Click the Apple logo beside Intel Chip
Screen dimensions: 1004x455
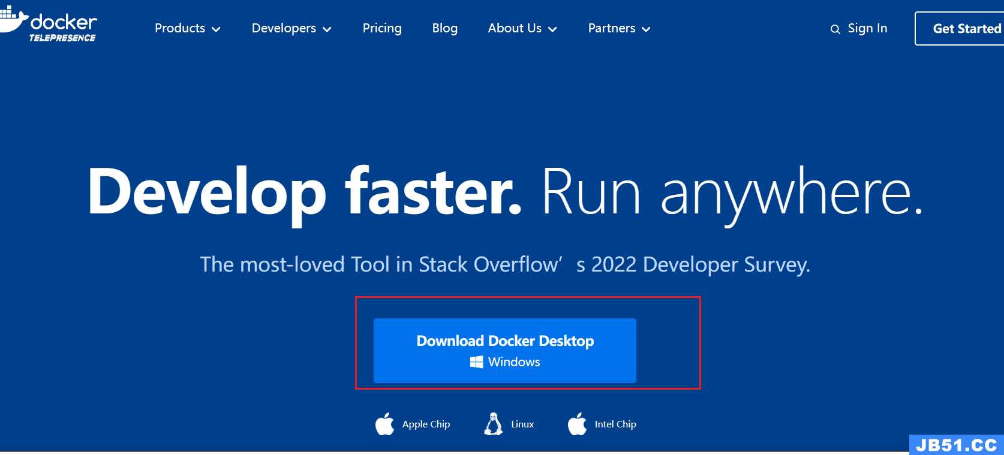tap(578, 424)
